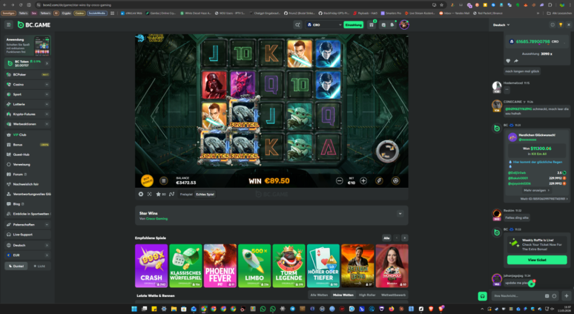574x314 pixels.
Task: Open the hamburger menu beside BC.GAME logo
Action: click(x=9, y=25)
